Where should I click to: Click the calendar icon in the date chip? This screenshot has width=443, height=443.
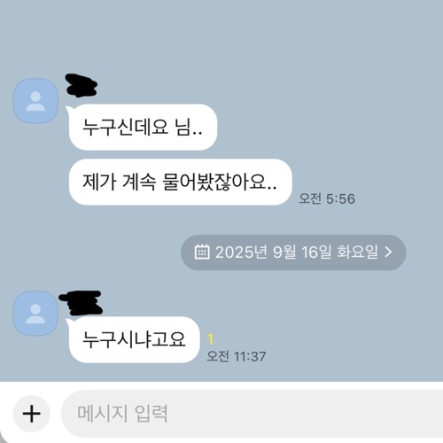pyautogui.click(x=202, y=252)
